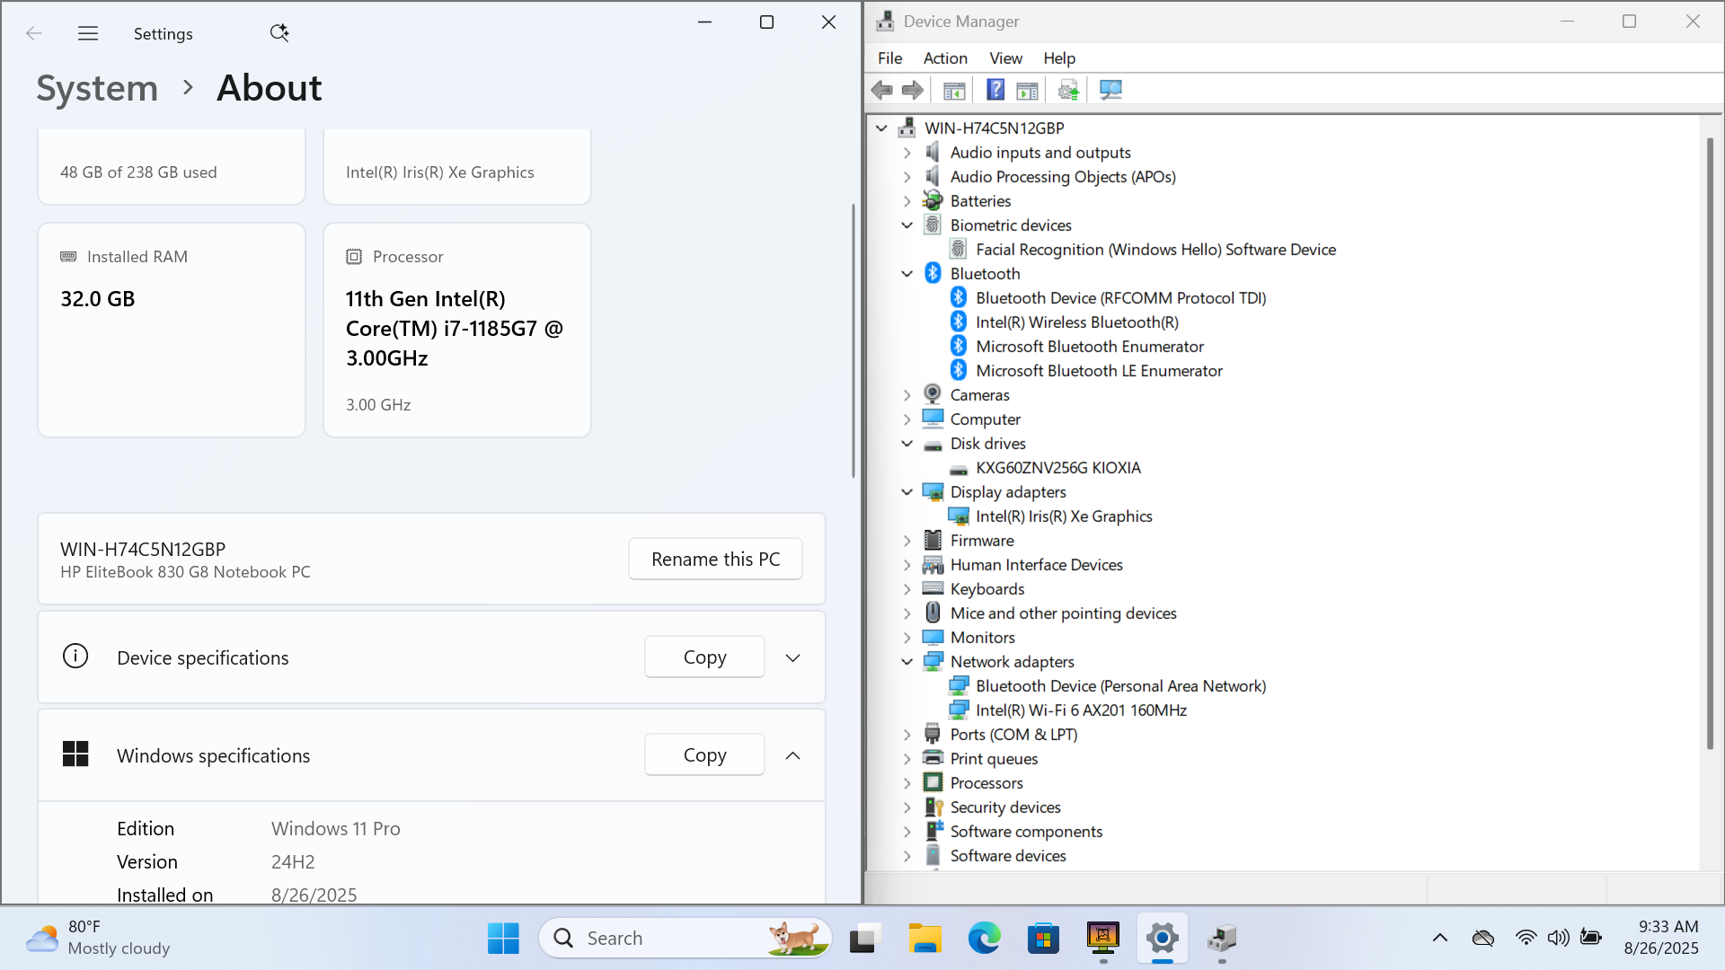Screen dimensions: 1725x970
Task: Collapse the Disk drives node
Action: [907, 444]
